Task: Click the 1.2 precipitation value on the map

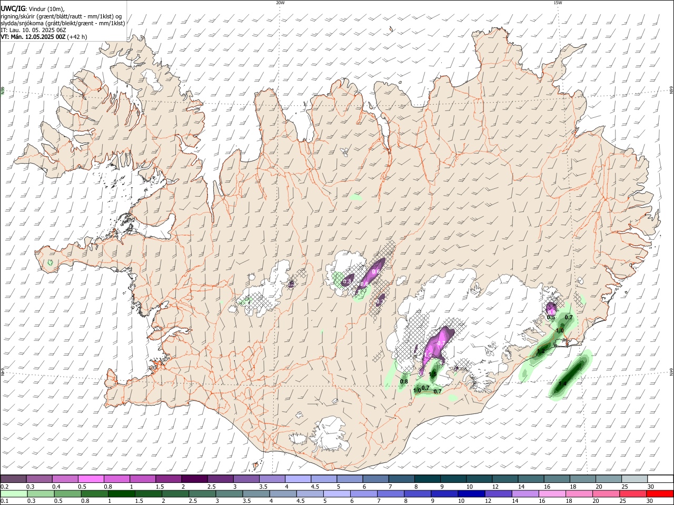Action: 540,351
